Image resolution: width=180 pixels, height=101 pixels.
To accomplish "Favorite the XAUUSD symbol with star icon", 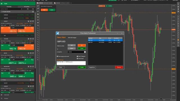I will (28, 39).
